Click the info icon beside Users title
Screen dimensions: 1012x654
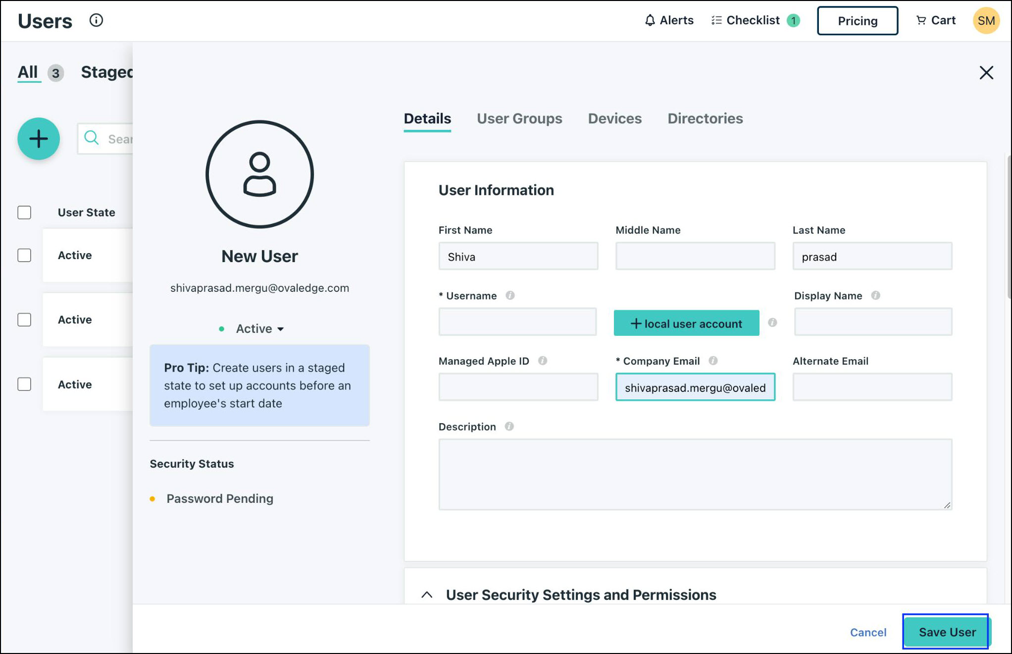[96, 20]
